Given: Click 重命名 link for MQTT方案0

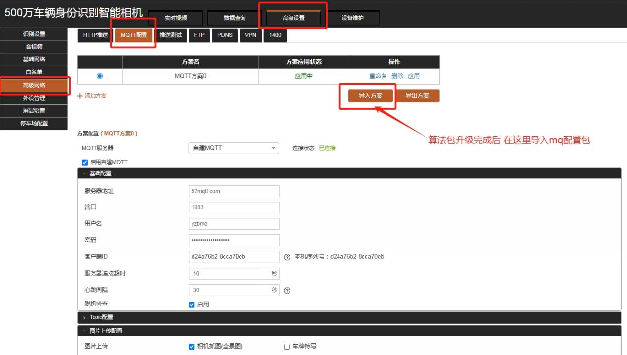Looking at the screenshot, I should [x=378, y=76].
